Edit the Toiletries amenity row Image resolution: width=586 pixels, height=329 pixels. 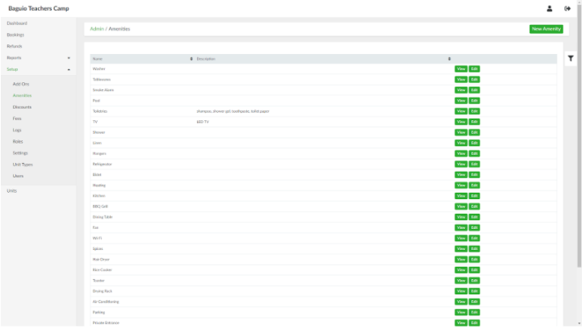coord(475,111)
